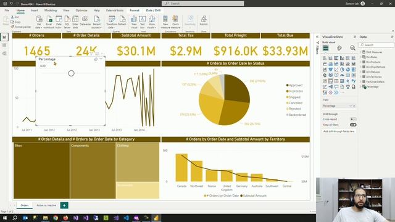Expand the DimProducts table
Screen dimensions: 395x222
360,62
